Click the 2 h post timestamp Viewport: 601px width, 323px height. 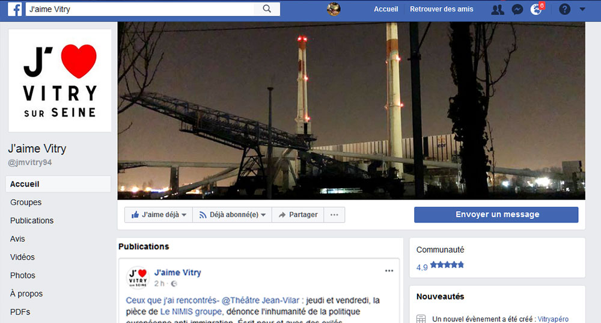(159, 283)
